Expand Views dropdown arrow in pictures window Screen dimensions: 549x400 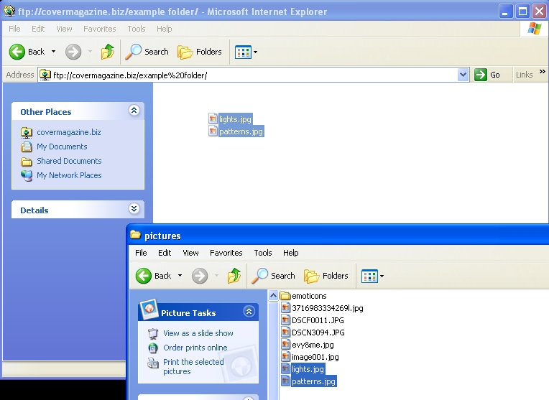382,276
